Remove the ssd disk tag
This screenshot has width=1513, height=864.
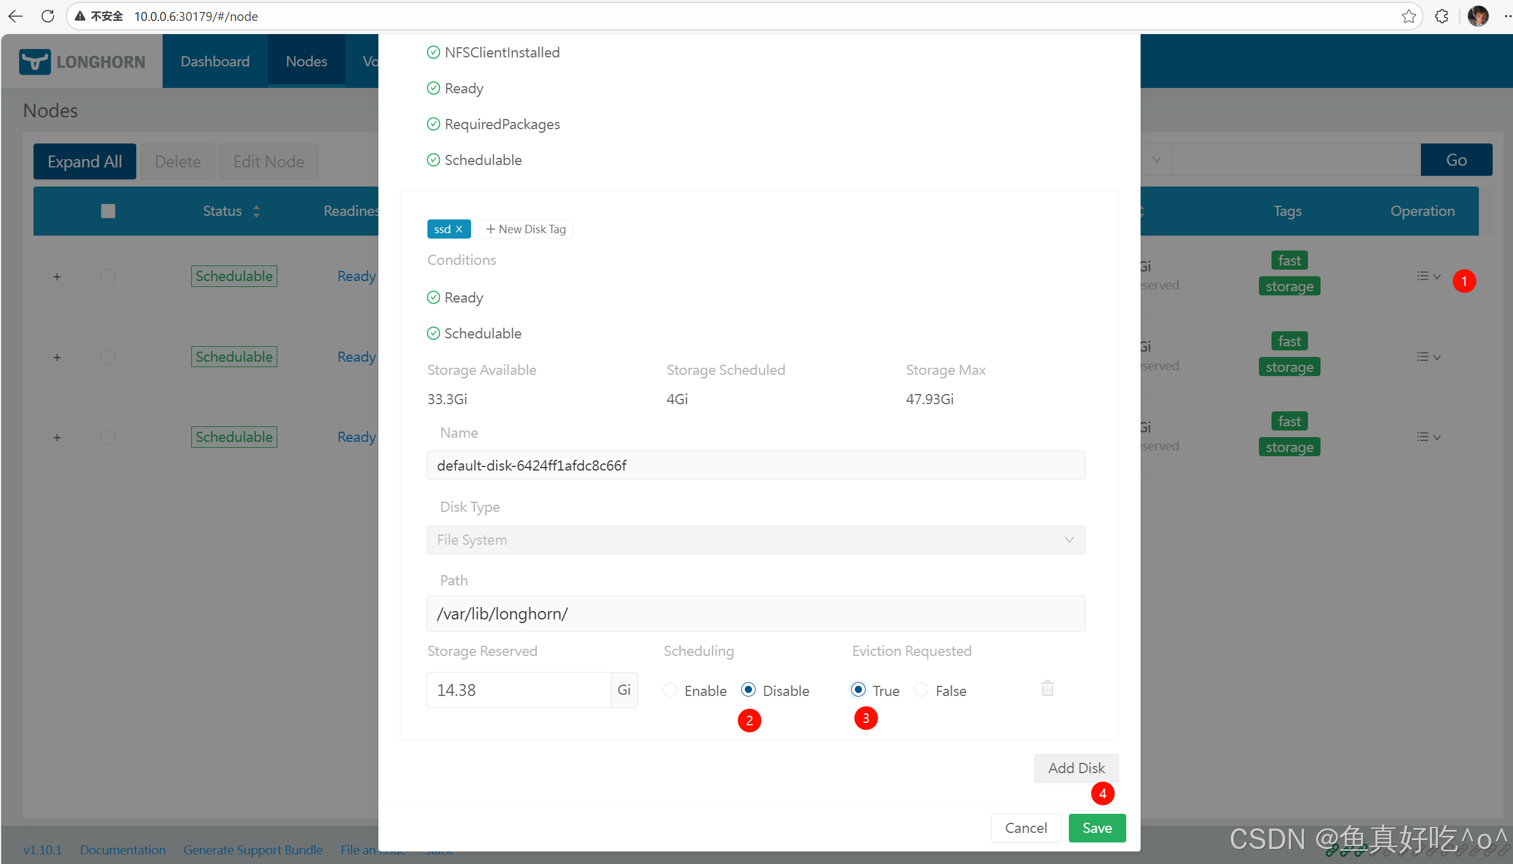pyautogui.click(x=459, y=229)
